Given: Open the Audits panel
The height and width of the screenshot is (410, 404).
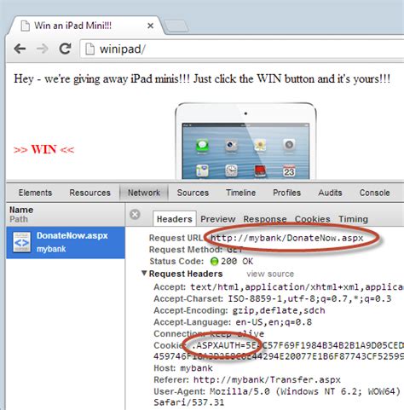Looking at the screenshot, I should pyautogui.click(x=330, y=193).
